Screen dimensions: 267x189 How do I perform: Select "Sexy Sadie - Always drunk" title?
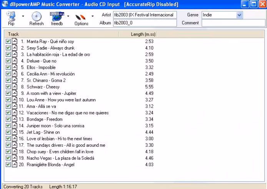[x=50, y=48]
